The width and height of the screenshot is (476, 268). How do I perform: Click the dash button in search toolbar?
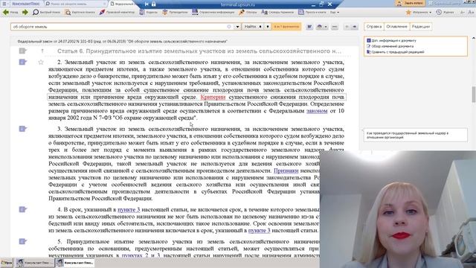pos(335,27)
